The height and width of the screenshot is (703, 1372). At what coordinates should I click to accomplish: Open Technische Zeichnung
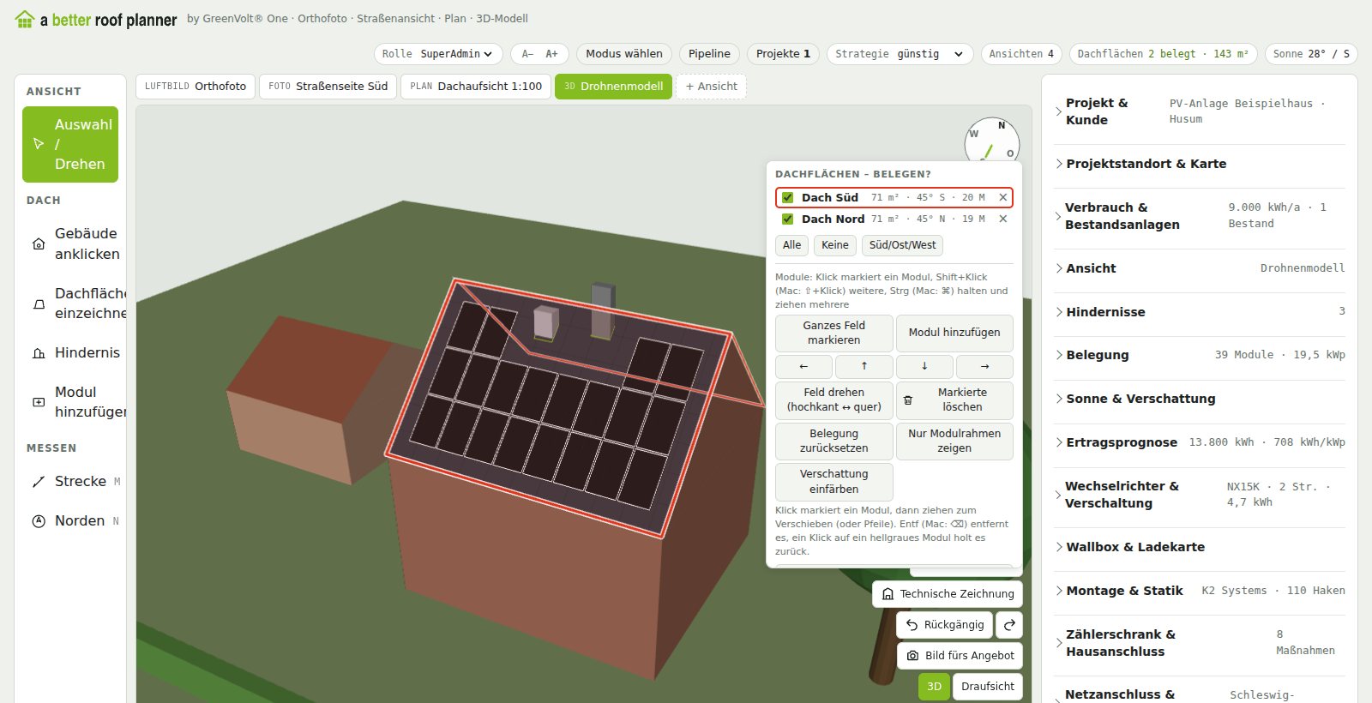[x=948, y=594]
